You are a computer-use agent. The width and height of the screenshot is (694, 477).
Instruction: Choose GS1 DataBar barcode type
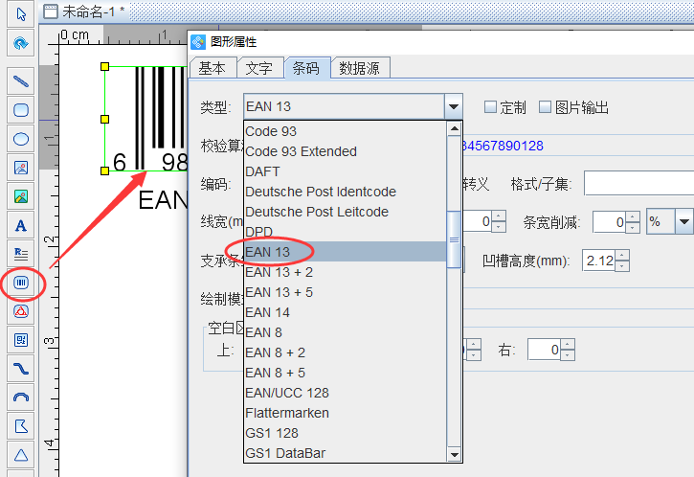click(346, 453)
